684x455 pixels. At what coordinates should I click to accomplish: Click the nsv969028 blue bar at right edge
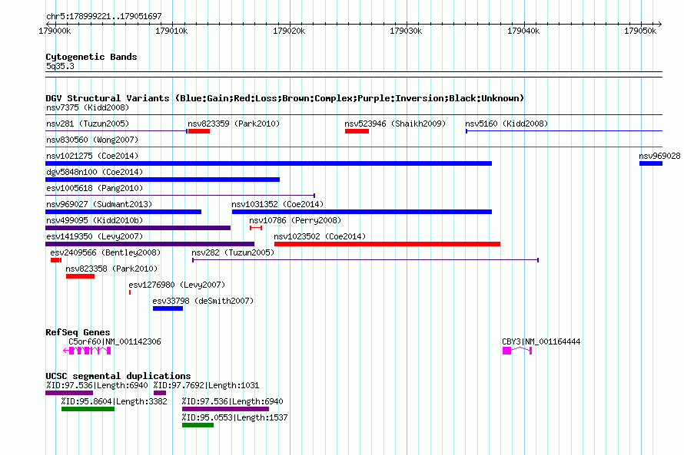[x=651, y=163]
